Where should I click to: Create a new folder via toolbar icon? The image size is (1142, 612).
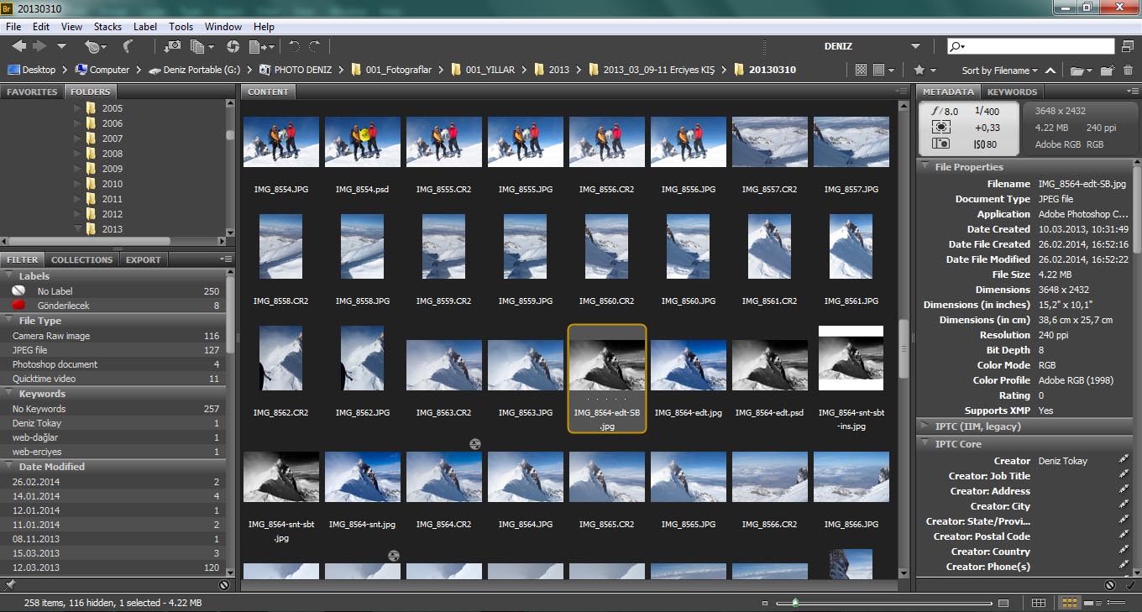[x=1107, y=71]
